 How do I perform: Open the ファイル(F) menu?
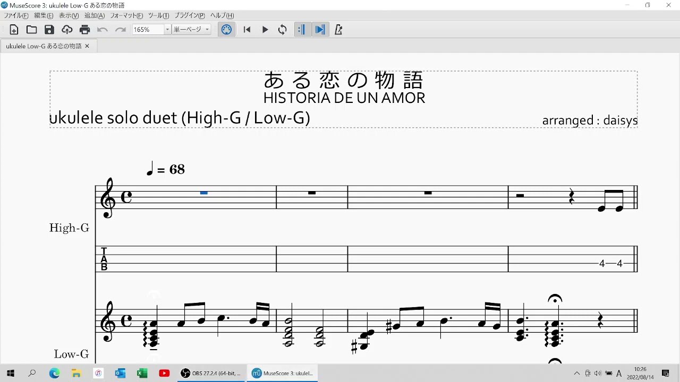(16, 16)
